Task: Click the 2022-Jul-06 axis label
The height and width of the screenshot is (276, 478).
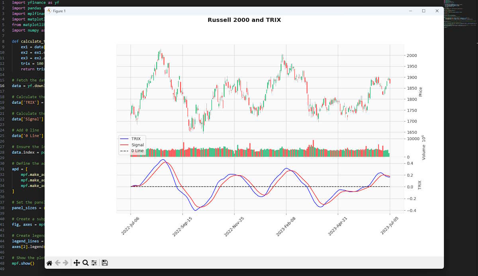Action: 131,223
